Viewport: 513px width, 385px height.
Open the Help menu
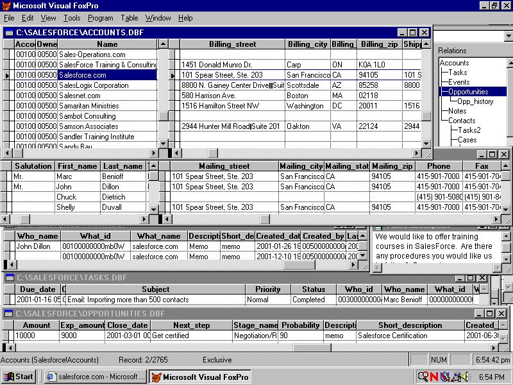pos(185,18)
